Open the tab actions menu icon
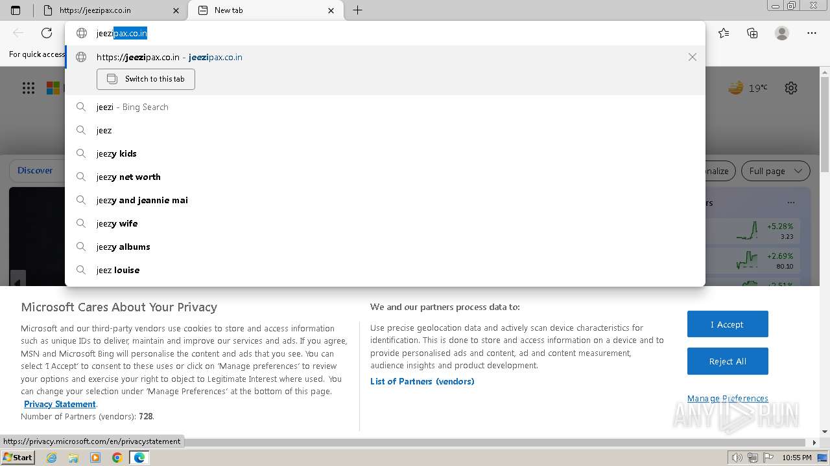This screenshot has width=830, height=466. (16, 10)
